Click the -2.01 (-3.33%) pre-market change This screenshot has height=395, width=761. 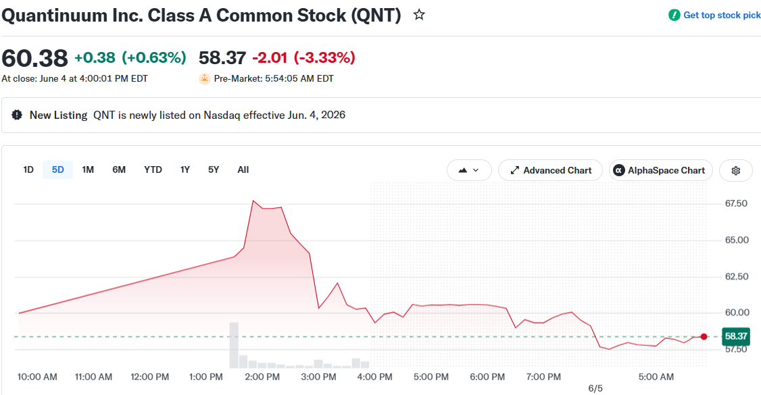304,57
